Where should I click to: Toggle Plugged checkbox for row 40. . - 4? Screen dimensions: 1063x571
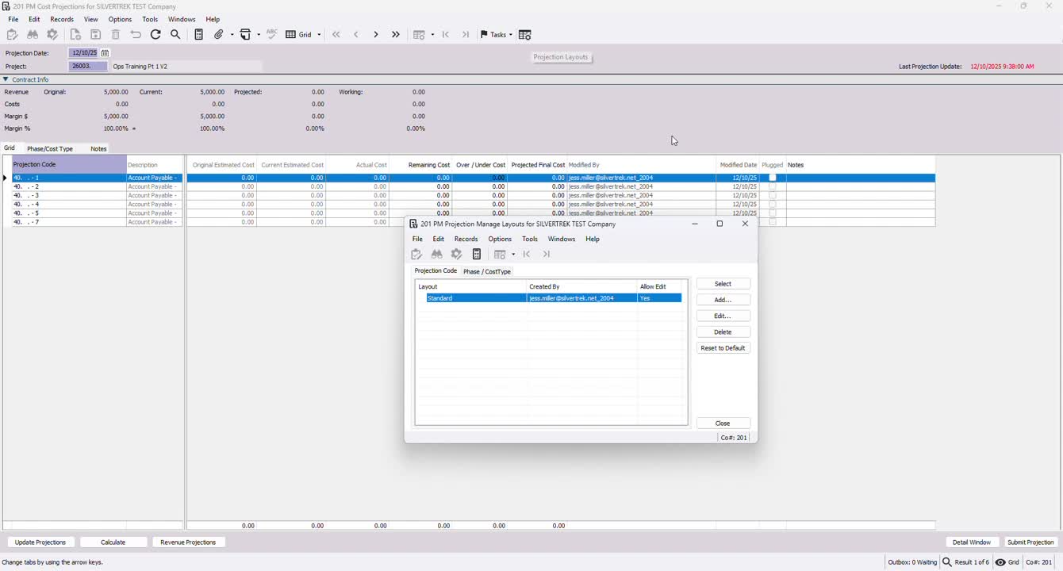(x=773, y=205)
